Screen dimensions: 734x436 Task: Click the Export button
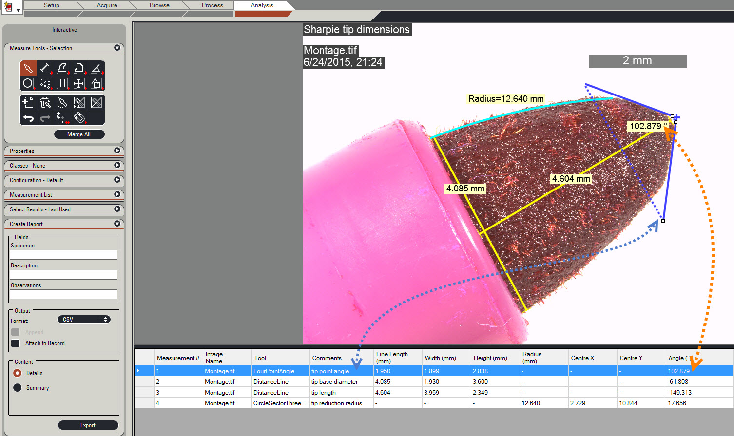88,425
